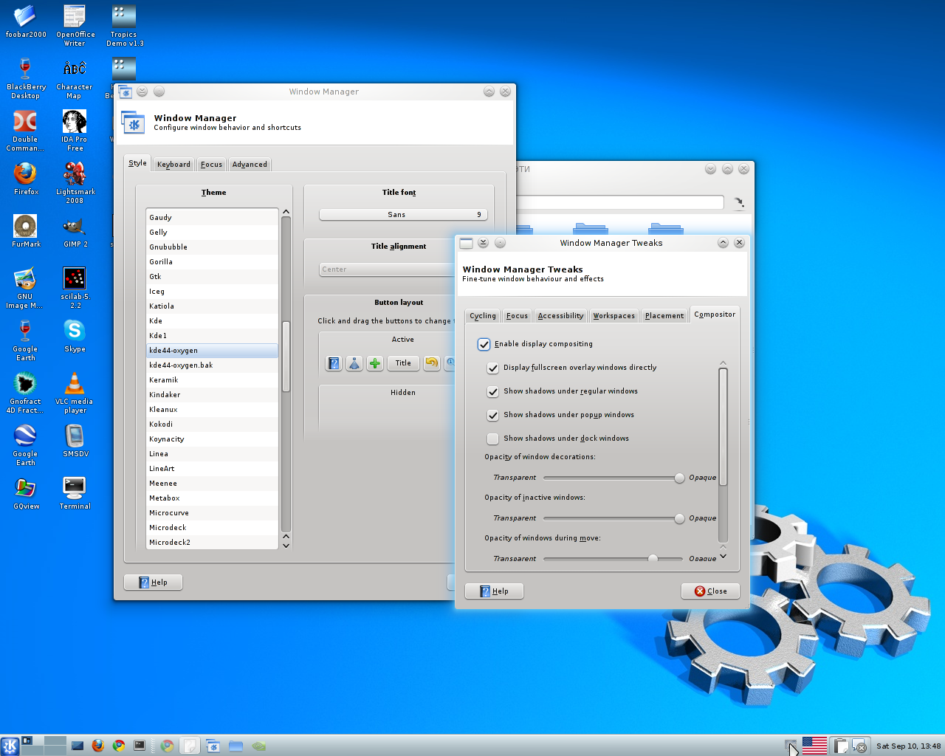Viewport: 945px width, 756px height.
Task: Open the Advanced tab in Window Manager
Action: click(250, 164)
